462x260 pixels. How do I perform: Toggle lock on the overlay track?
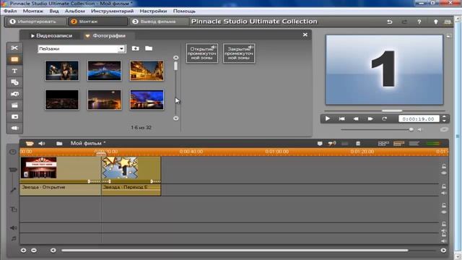click(x=444, y=205)
